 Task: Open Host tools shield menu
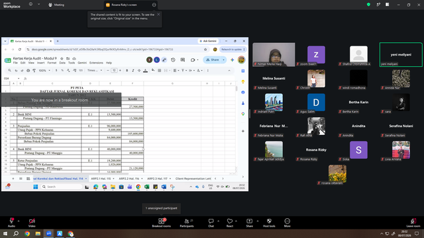[x=269, y=223]
